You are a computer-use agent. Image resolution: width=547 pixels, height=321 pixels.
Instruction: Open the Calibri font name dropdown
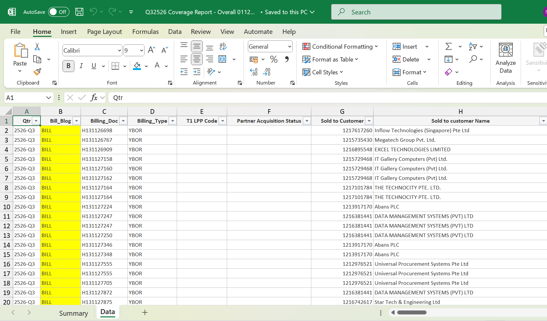(x=119, y=51)
